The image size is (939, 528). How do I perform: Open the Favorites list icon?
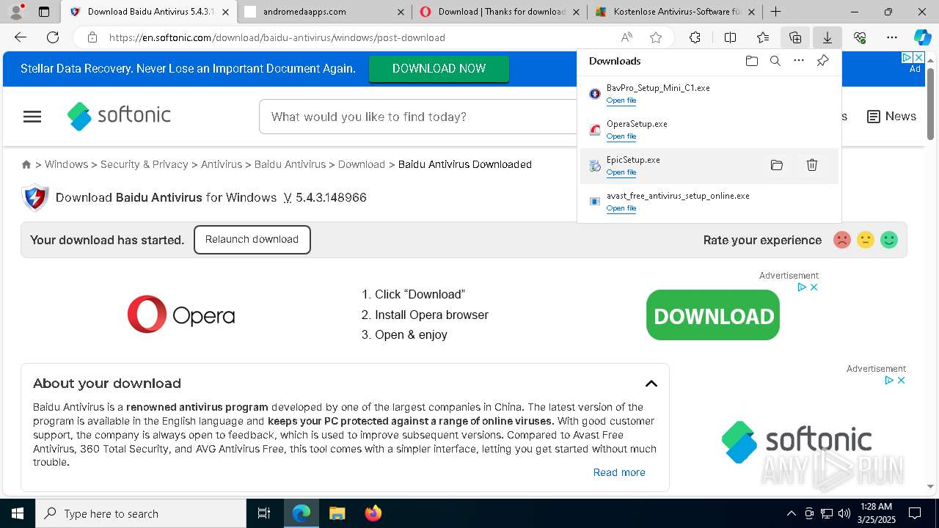(x=763, y=37)
